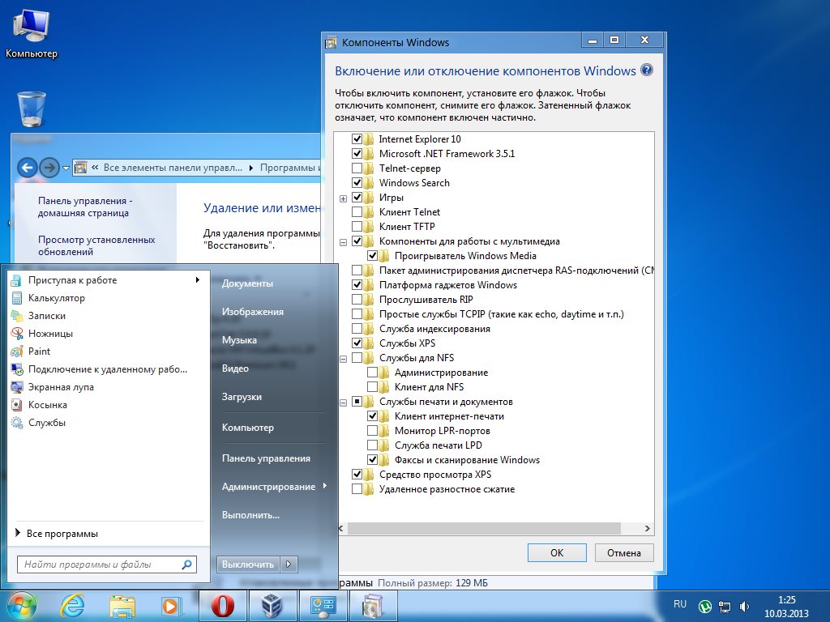Open the Computer desktop icon
Screen dimensions: 830x622
tap(32, 34)
